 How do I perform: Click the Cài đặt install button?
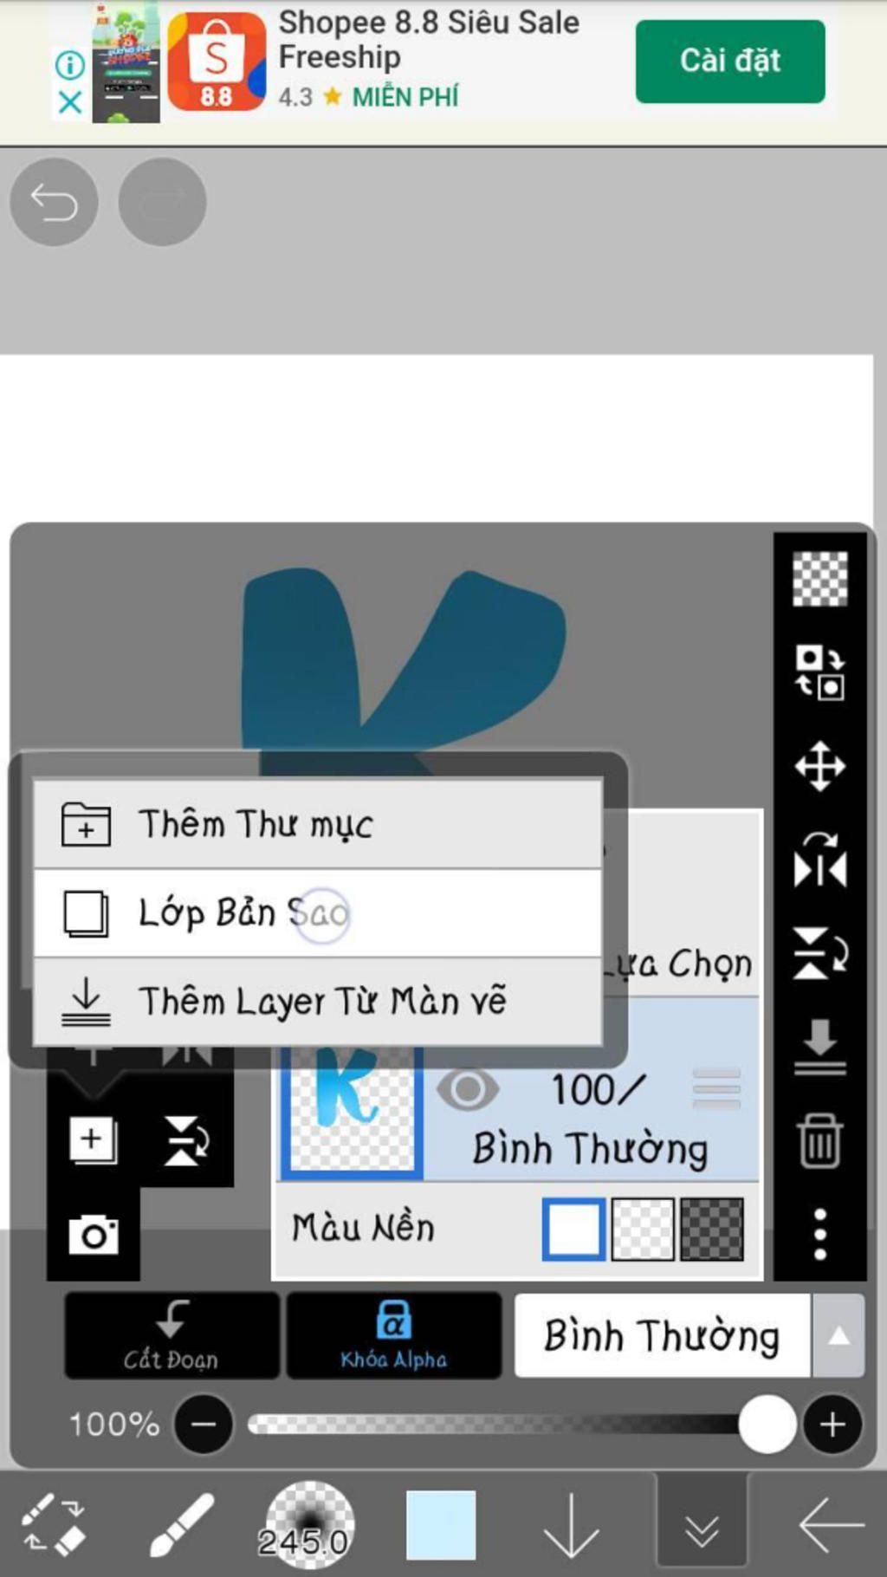click(x=730, y=61)
